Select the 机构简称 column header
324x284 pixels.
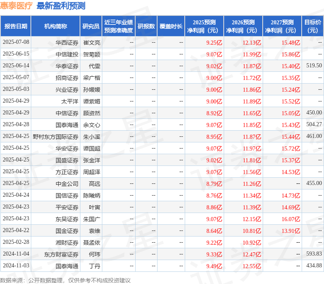pyautogui.click(x=55, y=26)
